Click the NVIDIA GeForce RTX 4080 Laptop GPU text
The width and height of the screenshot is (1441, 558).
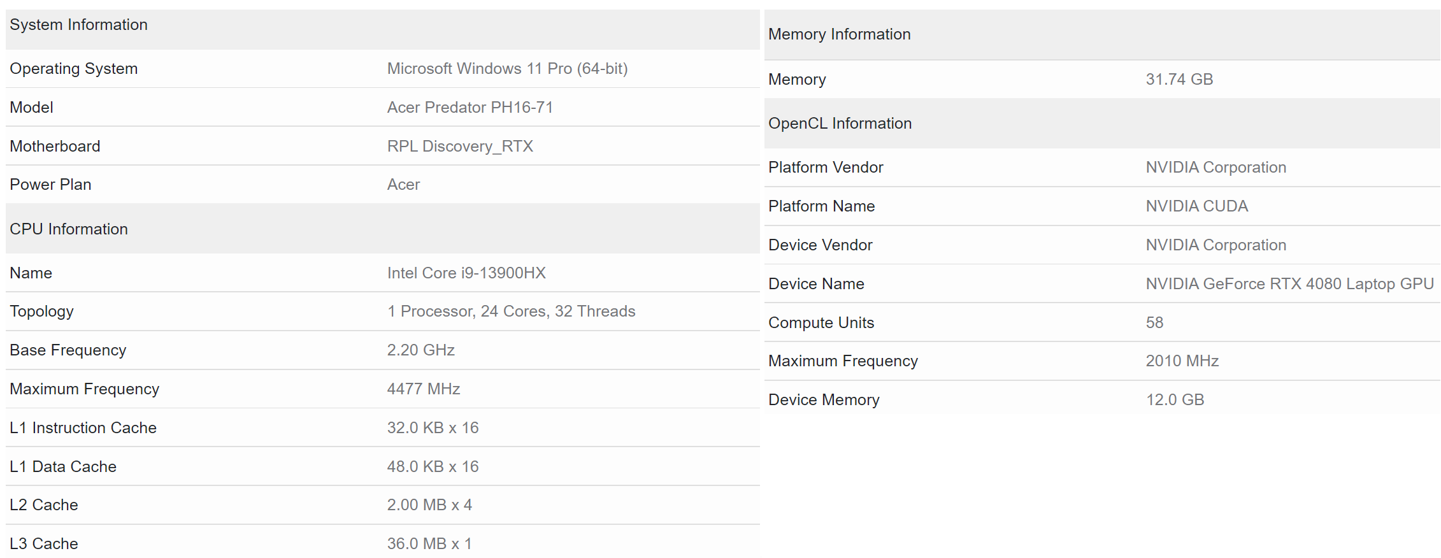click(1289, 284)
